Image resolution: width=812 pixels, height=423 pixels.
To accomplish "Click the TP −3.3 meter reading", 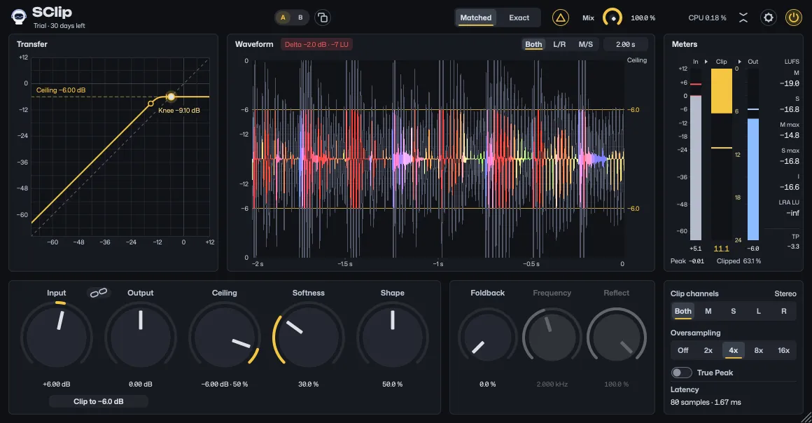I will 793,242.
